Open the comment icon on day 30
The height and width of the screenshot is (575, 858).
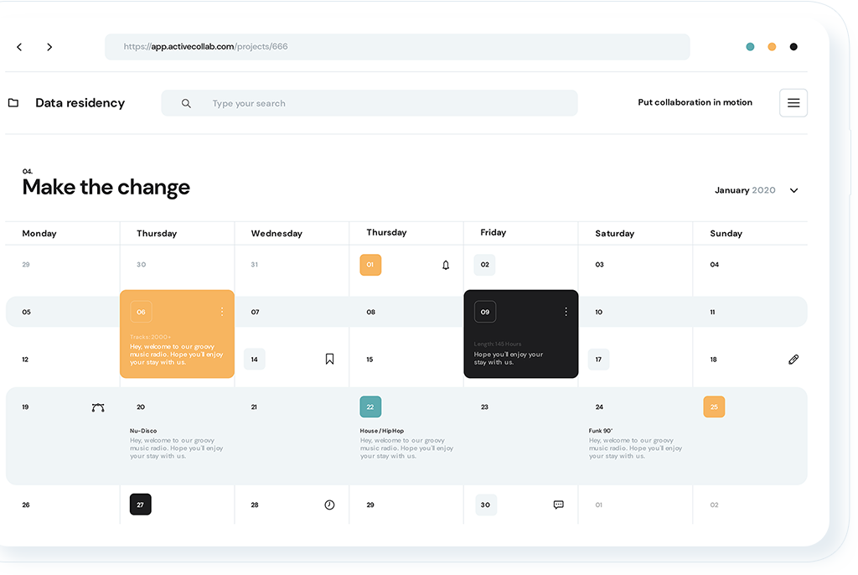pyautogui.click(x=559, y=505)
